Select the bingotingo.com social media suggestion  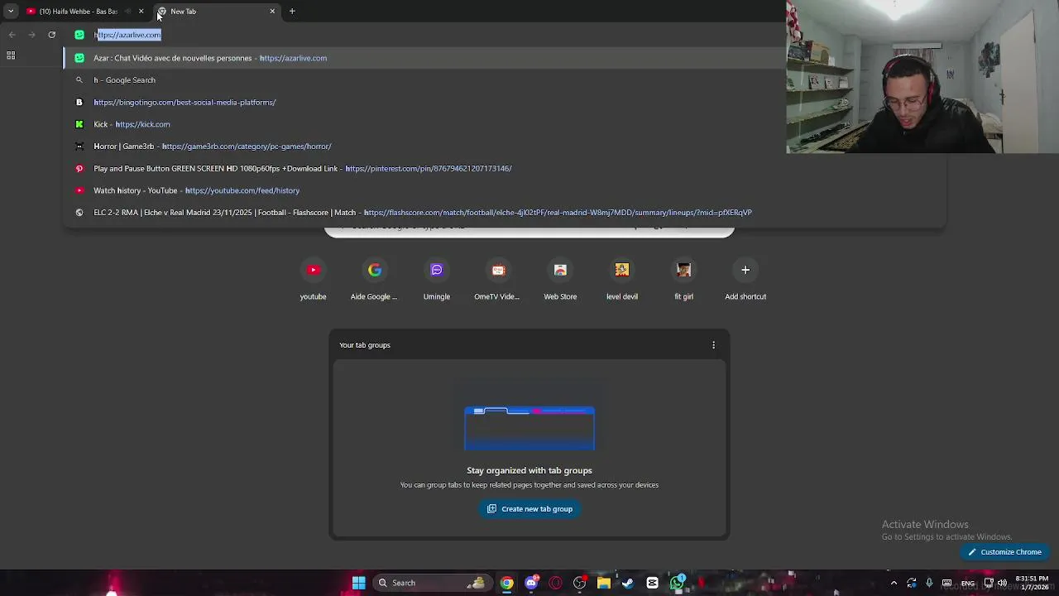pyautogui.click(x=424, y=103)
